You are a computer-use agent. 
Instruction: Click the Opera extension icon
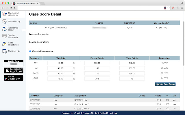173,8
